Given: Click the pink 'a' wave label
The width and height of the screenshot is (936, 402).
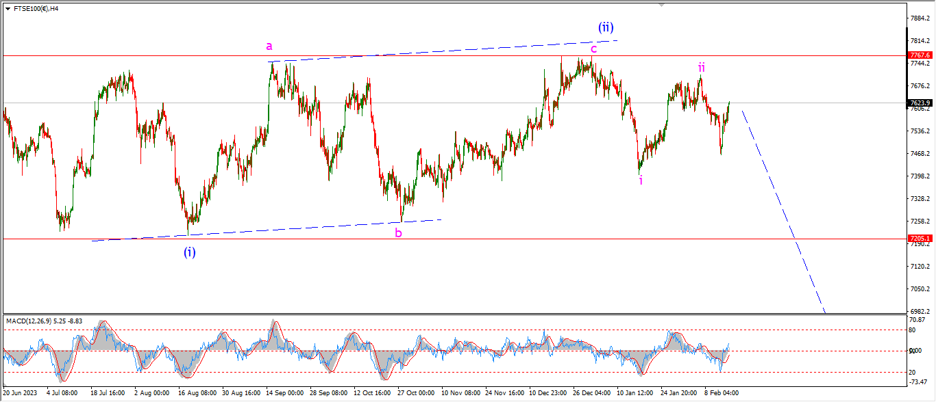Looking at the screenshot, I should pos(269,46).
